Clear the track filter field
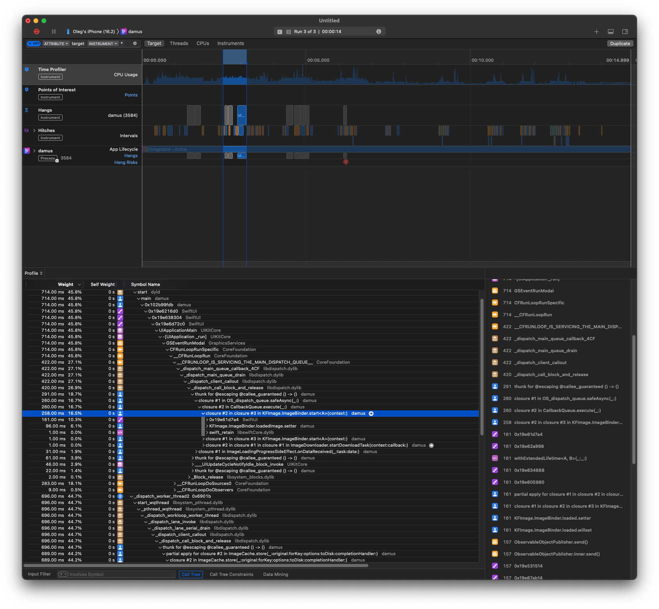Screen dimensions: 659x609 [x=135, y=43]
